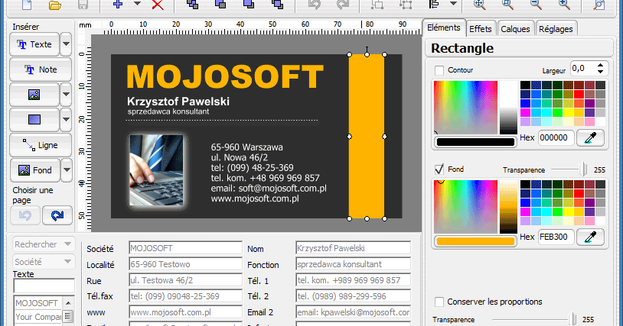Screen dimensions: 623x326
Task: Click the Largeur value field
Action: pos(583,69)
